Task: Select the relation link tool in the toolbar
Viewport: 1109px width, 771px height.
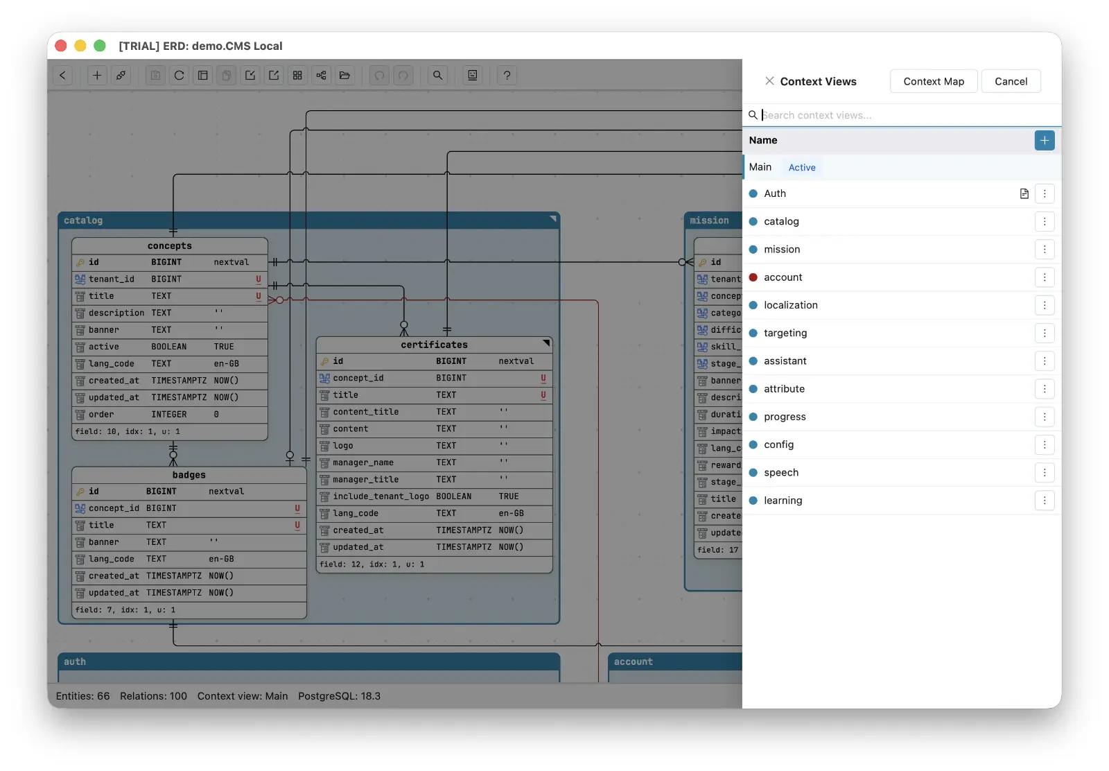Action: (x=121, y=76)
